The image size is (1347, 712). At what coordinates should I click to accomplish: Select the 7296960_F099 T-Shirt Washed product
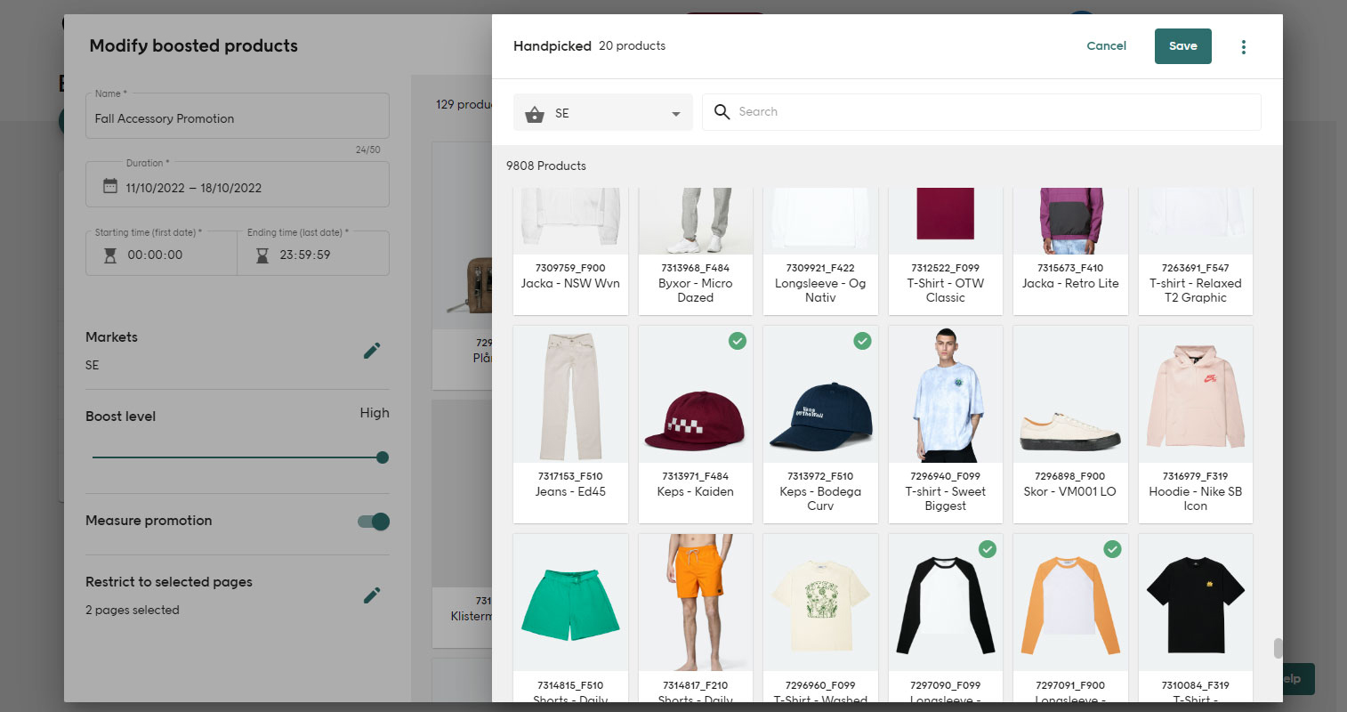coord(820,618)
